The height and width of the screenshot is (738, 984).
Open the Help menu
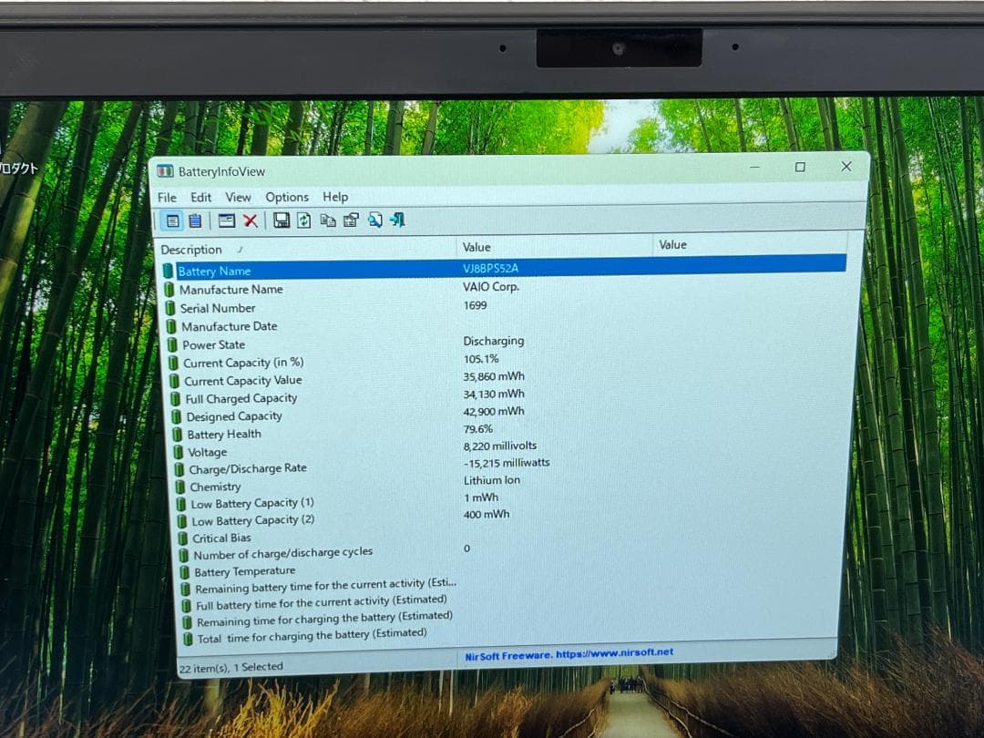335,197
